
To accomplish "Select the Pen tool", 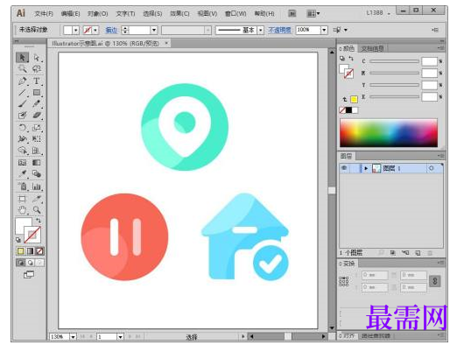I will 22,81.
